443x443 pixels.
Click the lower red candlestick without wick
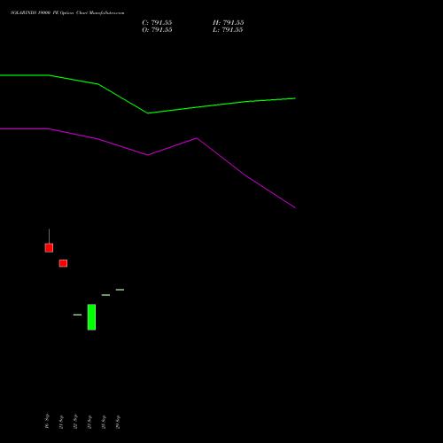pos(63,263)
